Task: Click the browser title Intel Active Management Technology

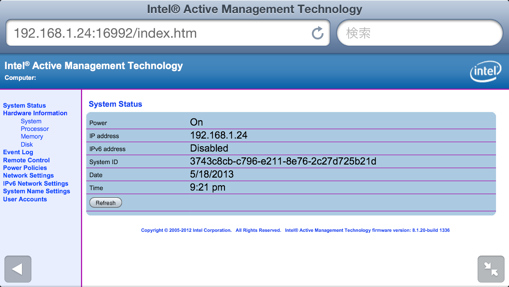Action: tap(254, 9)
